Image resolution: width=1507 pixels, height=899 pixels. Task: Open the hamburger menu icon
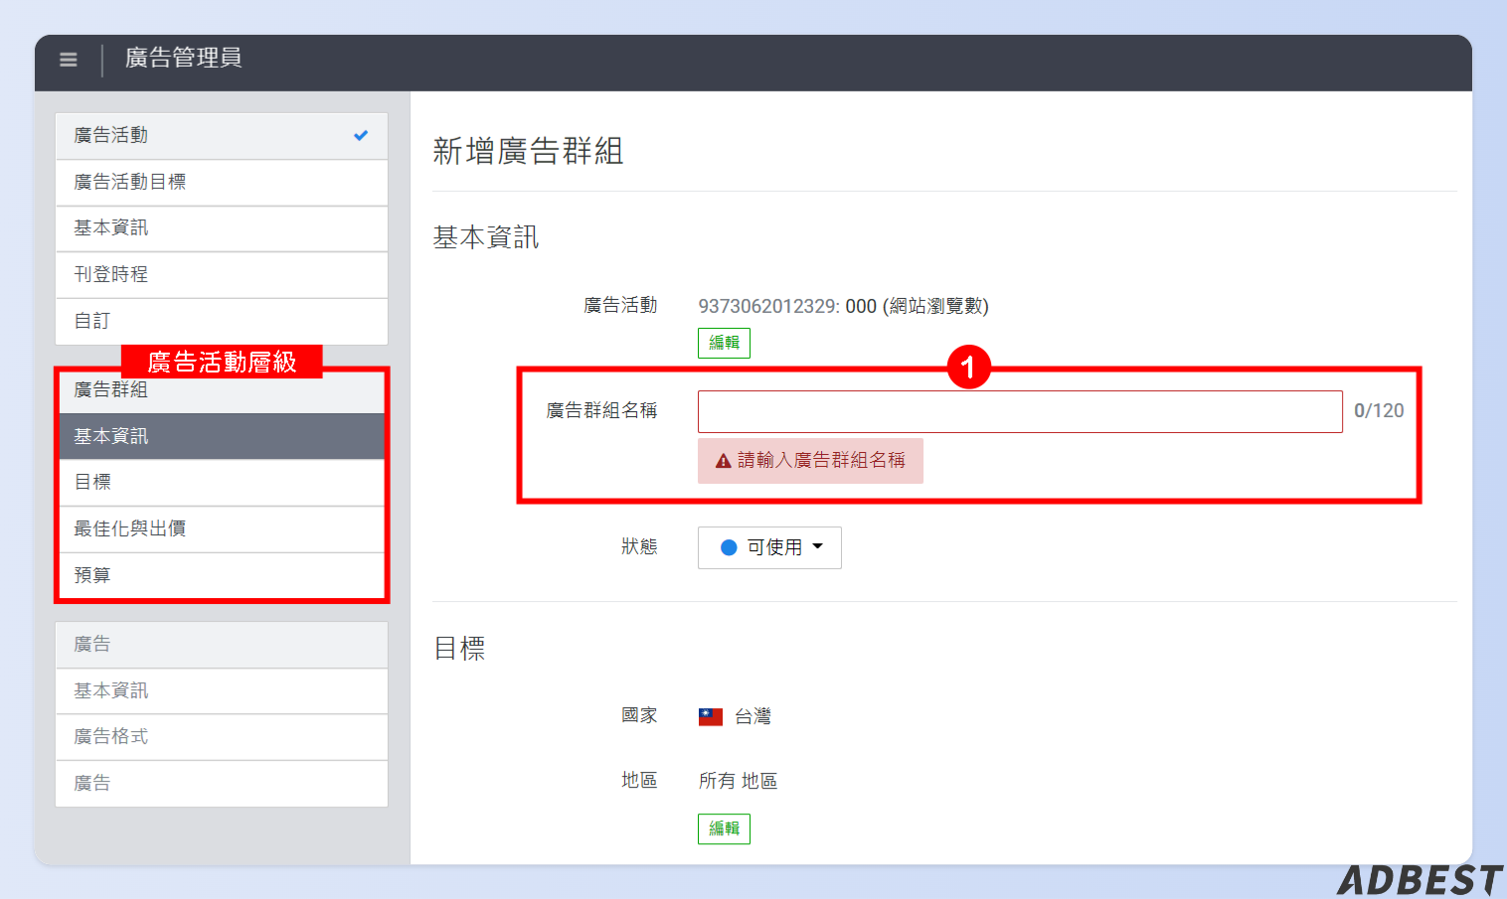click(x=68, y=60)
